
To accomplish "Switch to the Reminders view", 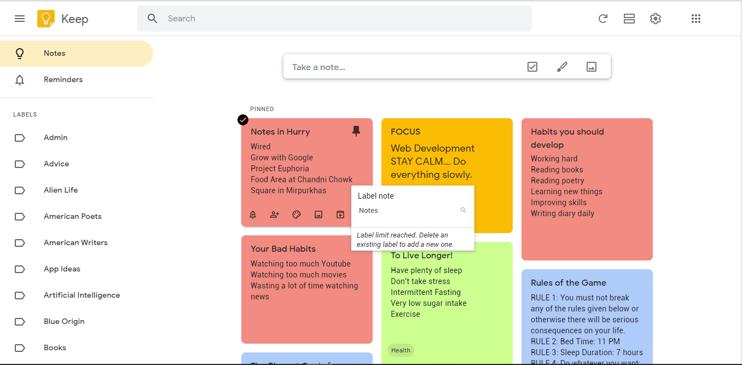I will pos(63,79).
